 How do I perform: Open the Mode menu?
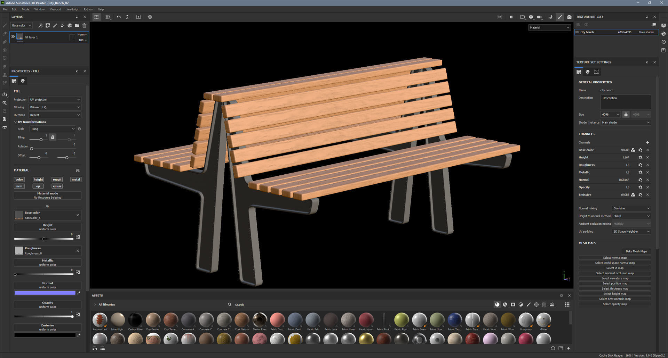(25, 9)
